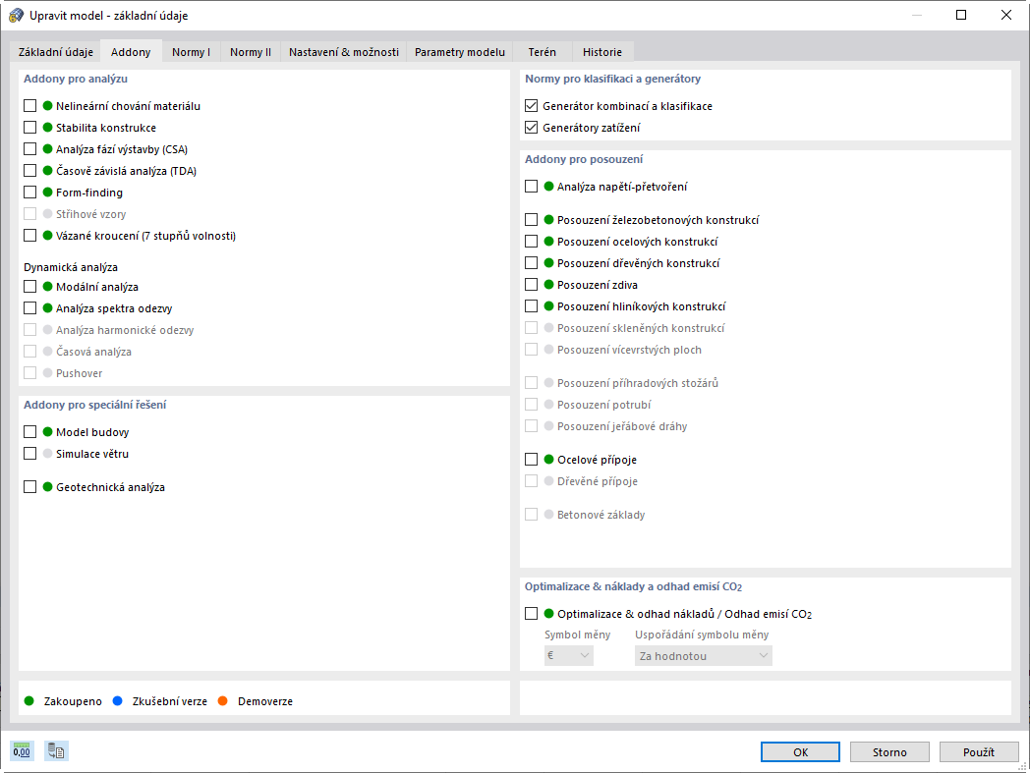Switch to the Základní údaje tab

56,52
